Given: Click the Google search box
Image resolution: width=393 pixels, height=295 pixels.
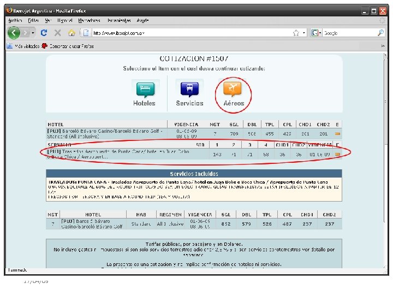Looking at the screenshot, I should tap(350, 33).
